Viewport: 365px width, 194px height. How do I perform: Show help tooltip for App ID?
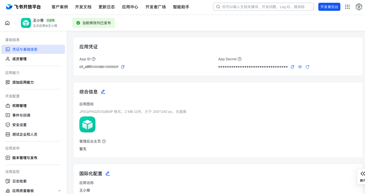(x=94, y=59)
